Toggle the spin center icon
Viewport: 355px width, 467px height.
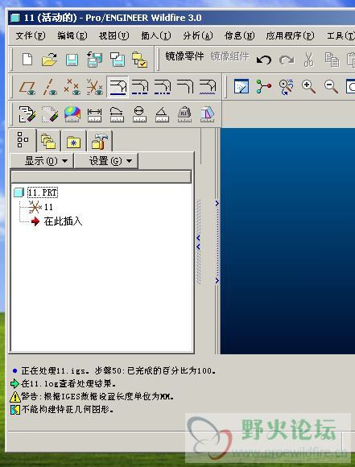pos(263,87)
